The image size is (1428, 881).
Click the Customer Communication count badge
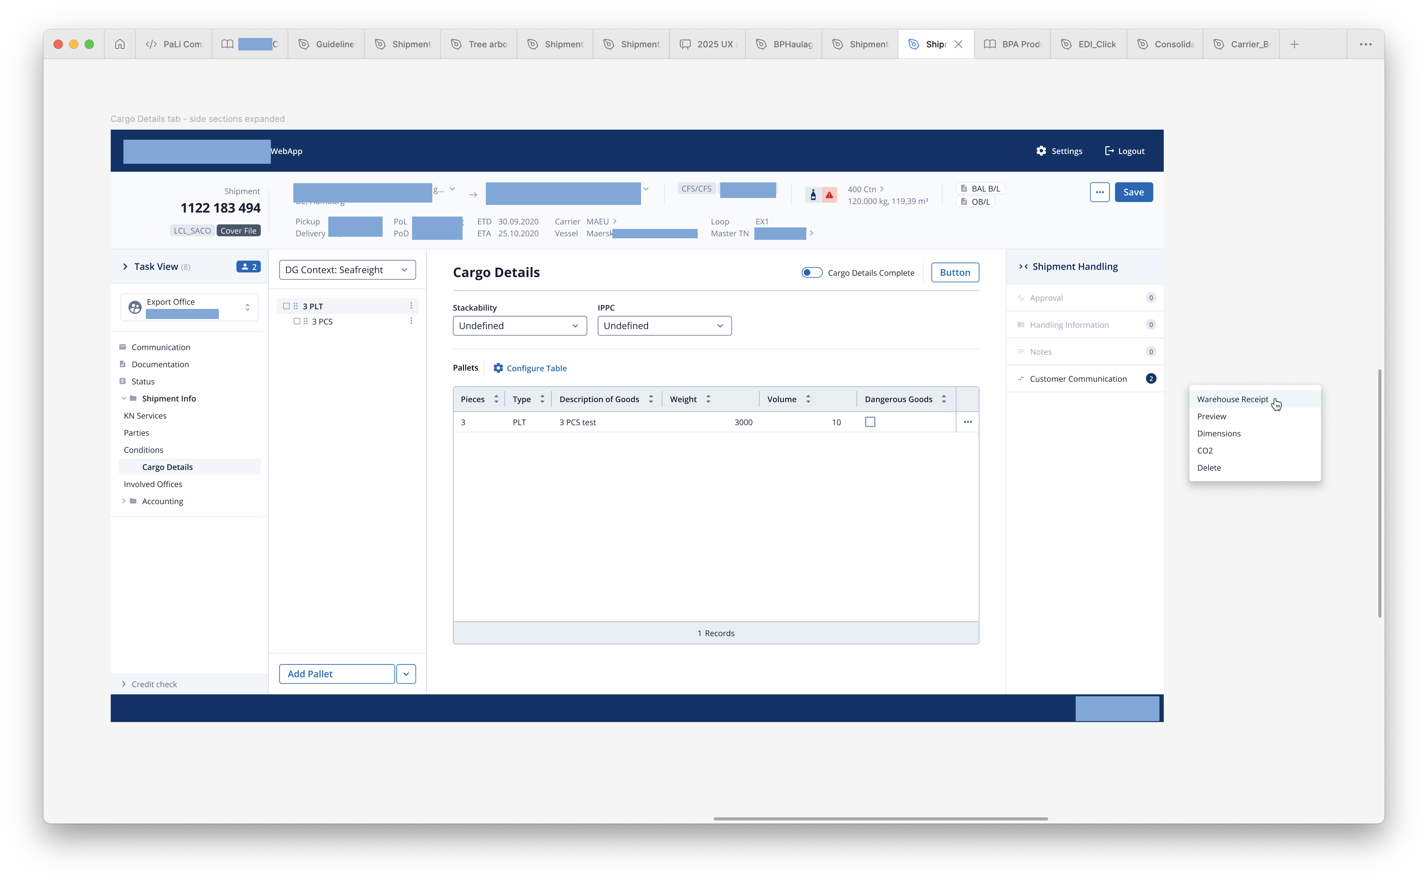tap(1151, 379)
